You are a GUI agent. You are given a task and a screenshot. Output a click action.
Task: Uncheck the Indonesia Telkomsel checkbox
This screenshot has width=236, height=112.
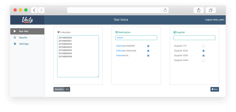148,51
